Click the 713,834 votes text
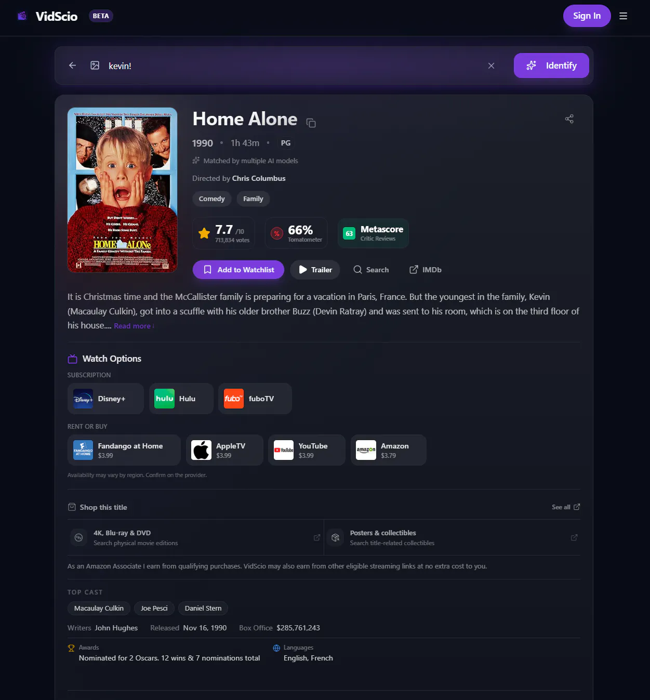The image size is (650, 700). click(232, 240)
